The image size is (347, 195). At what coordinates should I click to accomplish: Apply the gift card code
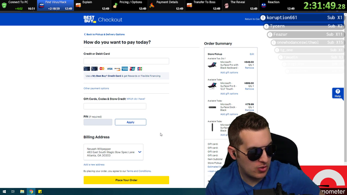[x=130, y=122]
